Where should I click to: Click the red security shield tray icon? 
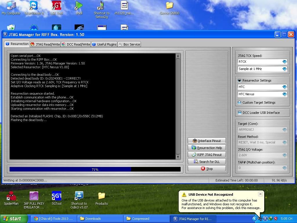[x=276, y=219]
